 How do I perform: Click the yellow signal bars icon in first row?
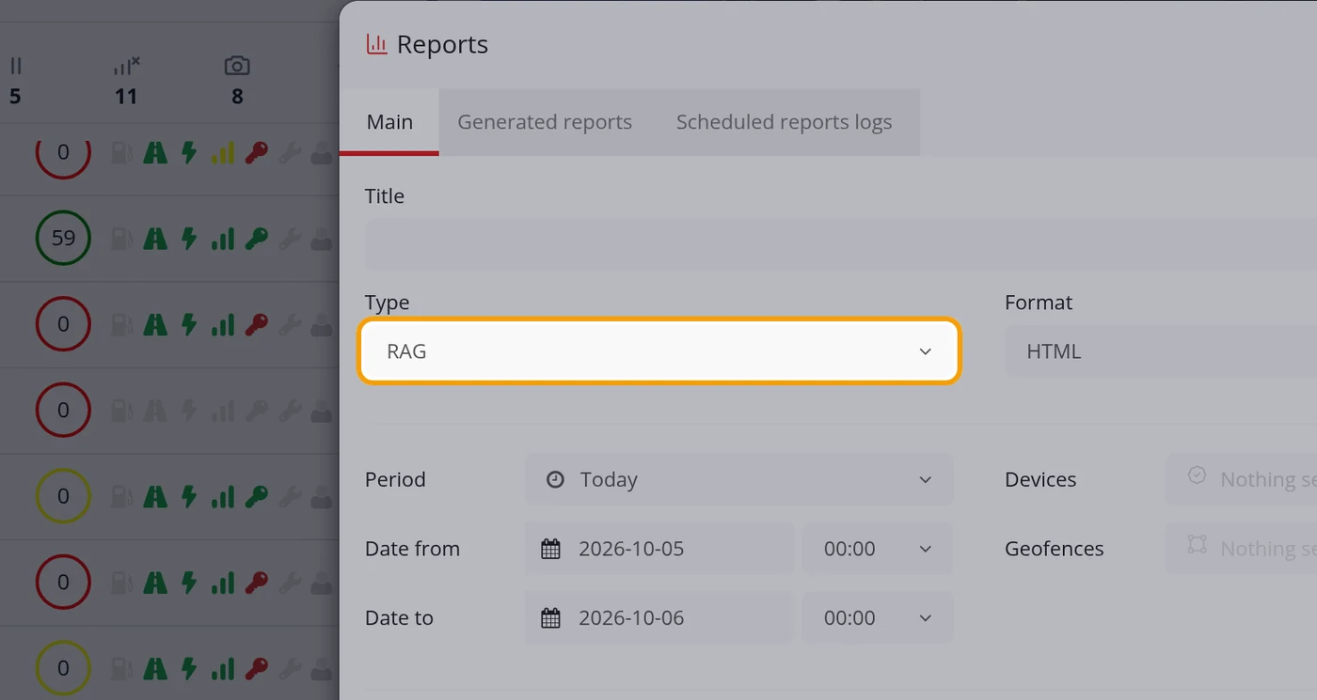[223, 152]
